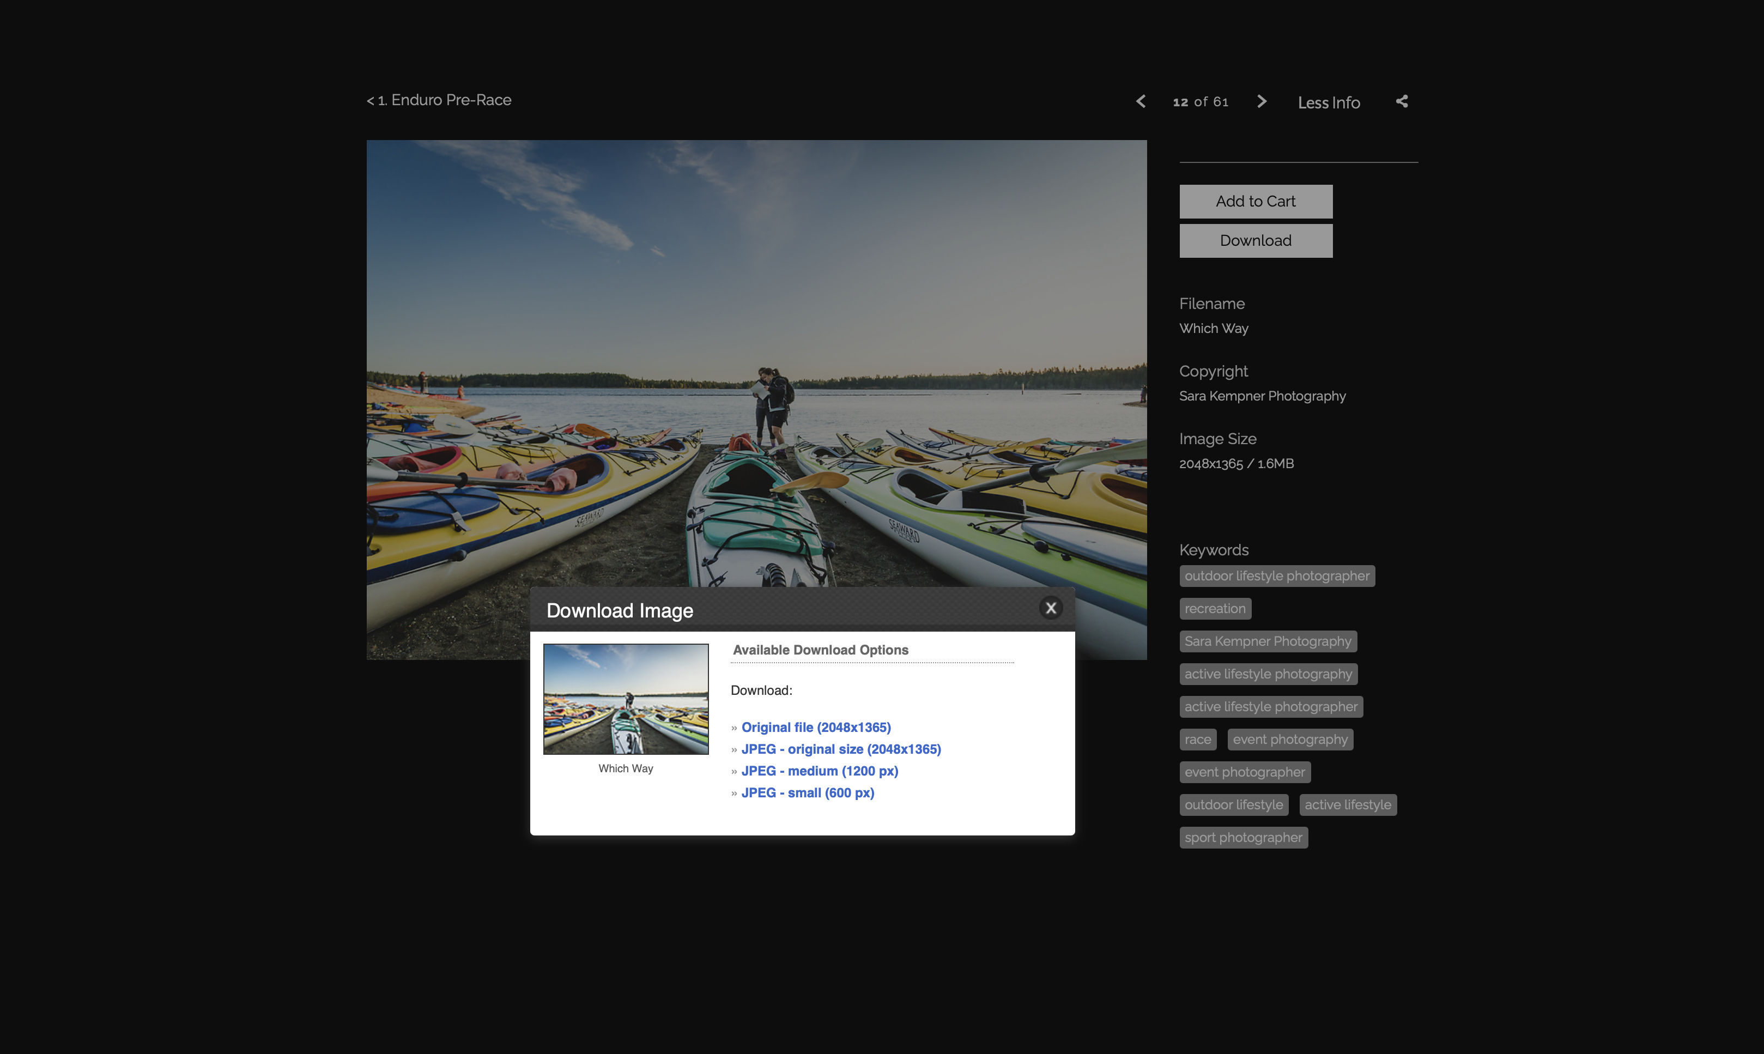Select the sport photographer keyword

[1242, 838]
